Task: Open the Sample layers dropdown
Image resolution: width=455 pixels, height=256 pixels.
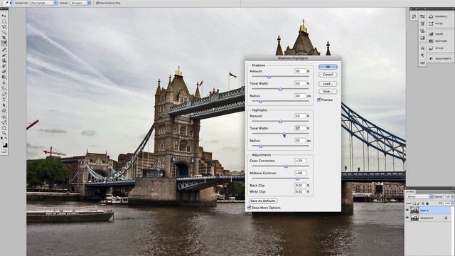Action: coord(80,3)
